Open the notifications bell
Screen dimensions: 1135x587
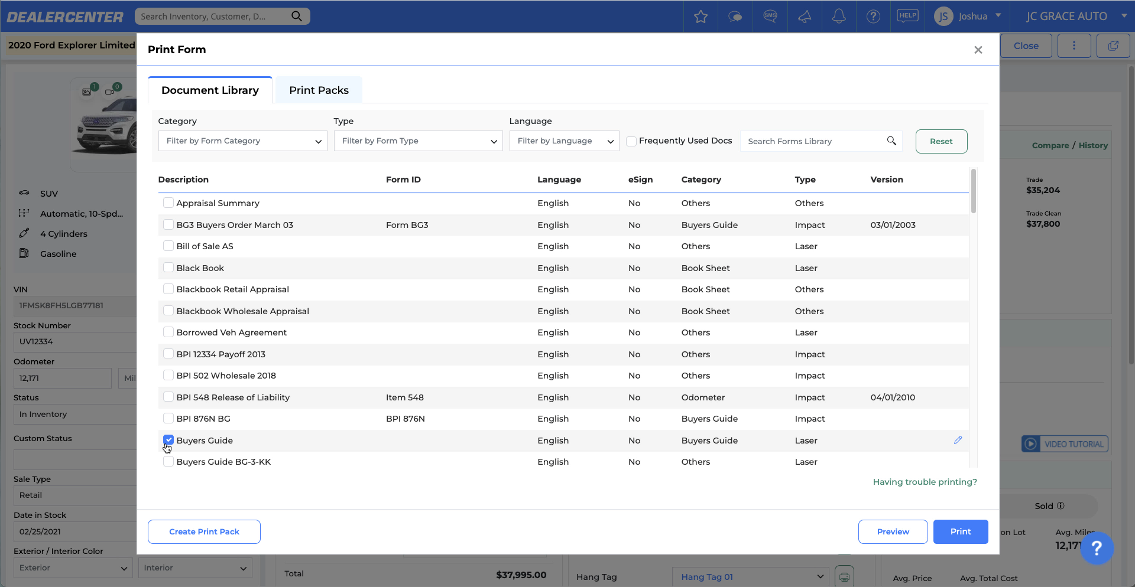[x=839, y=16]
